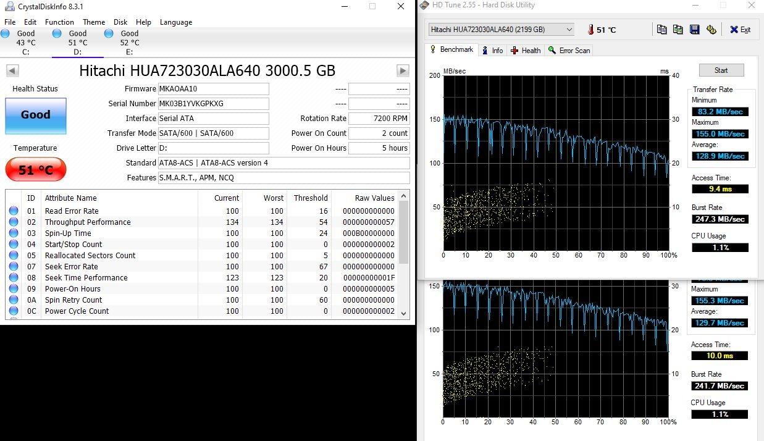Click the Serial Number field
This screenshot has width=764, height=441.
(214, 104)
